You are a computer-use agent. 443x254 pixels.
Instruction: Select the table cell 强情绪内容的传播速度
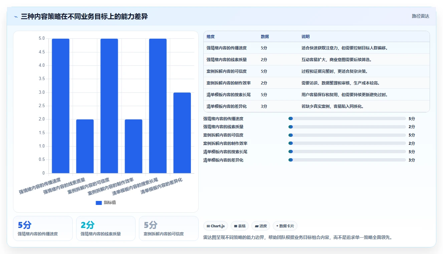coord(227,48)
